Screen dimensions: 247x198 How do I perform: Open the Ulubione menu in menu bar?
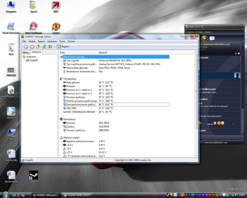click(52, 42)
